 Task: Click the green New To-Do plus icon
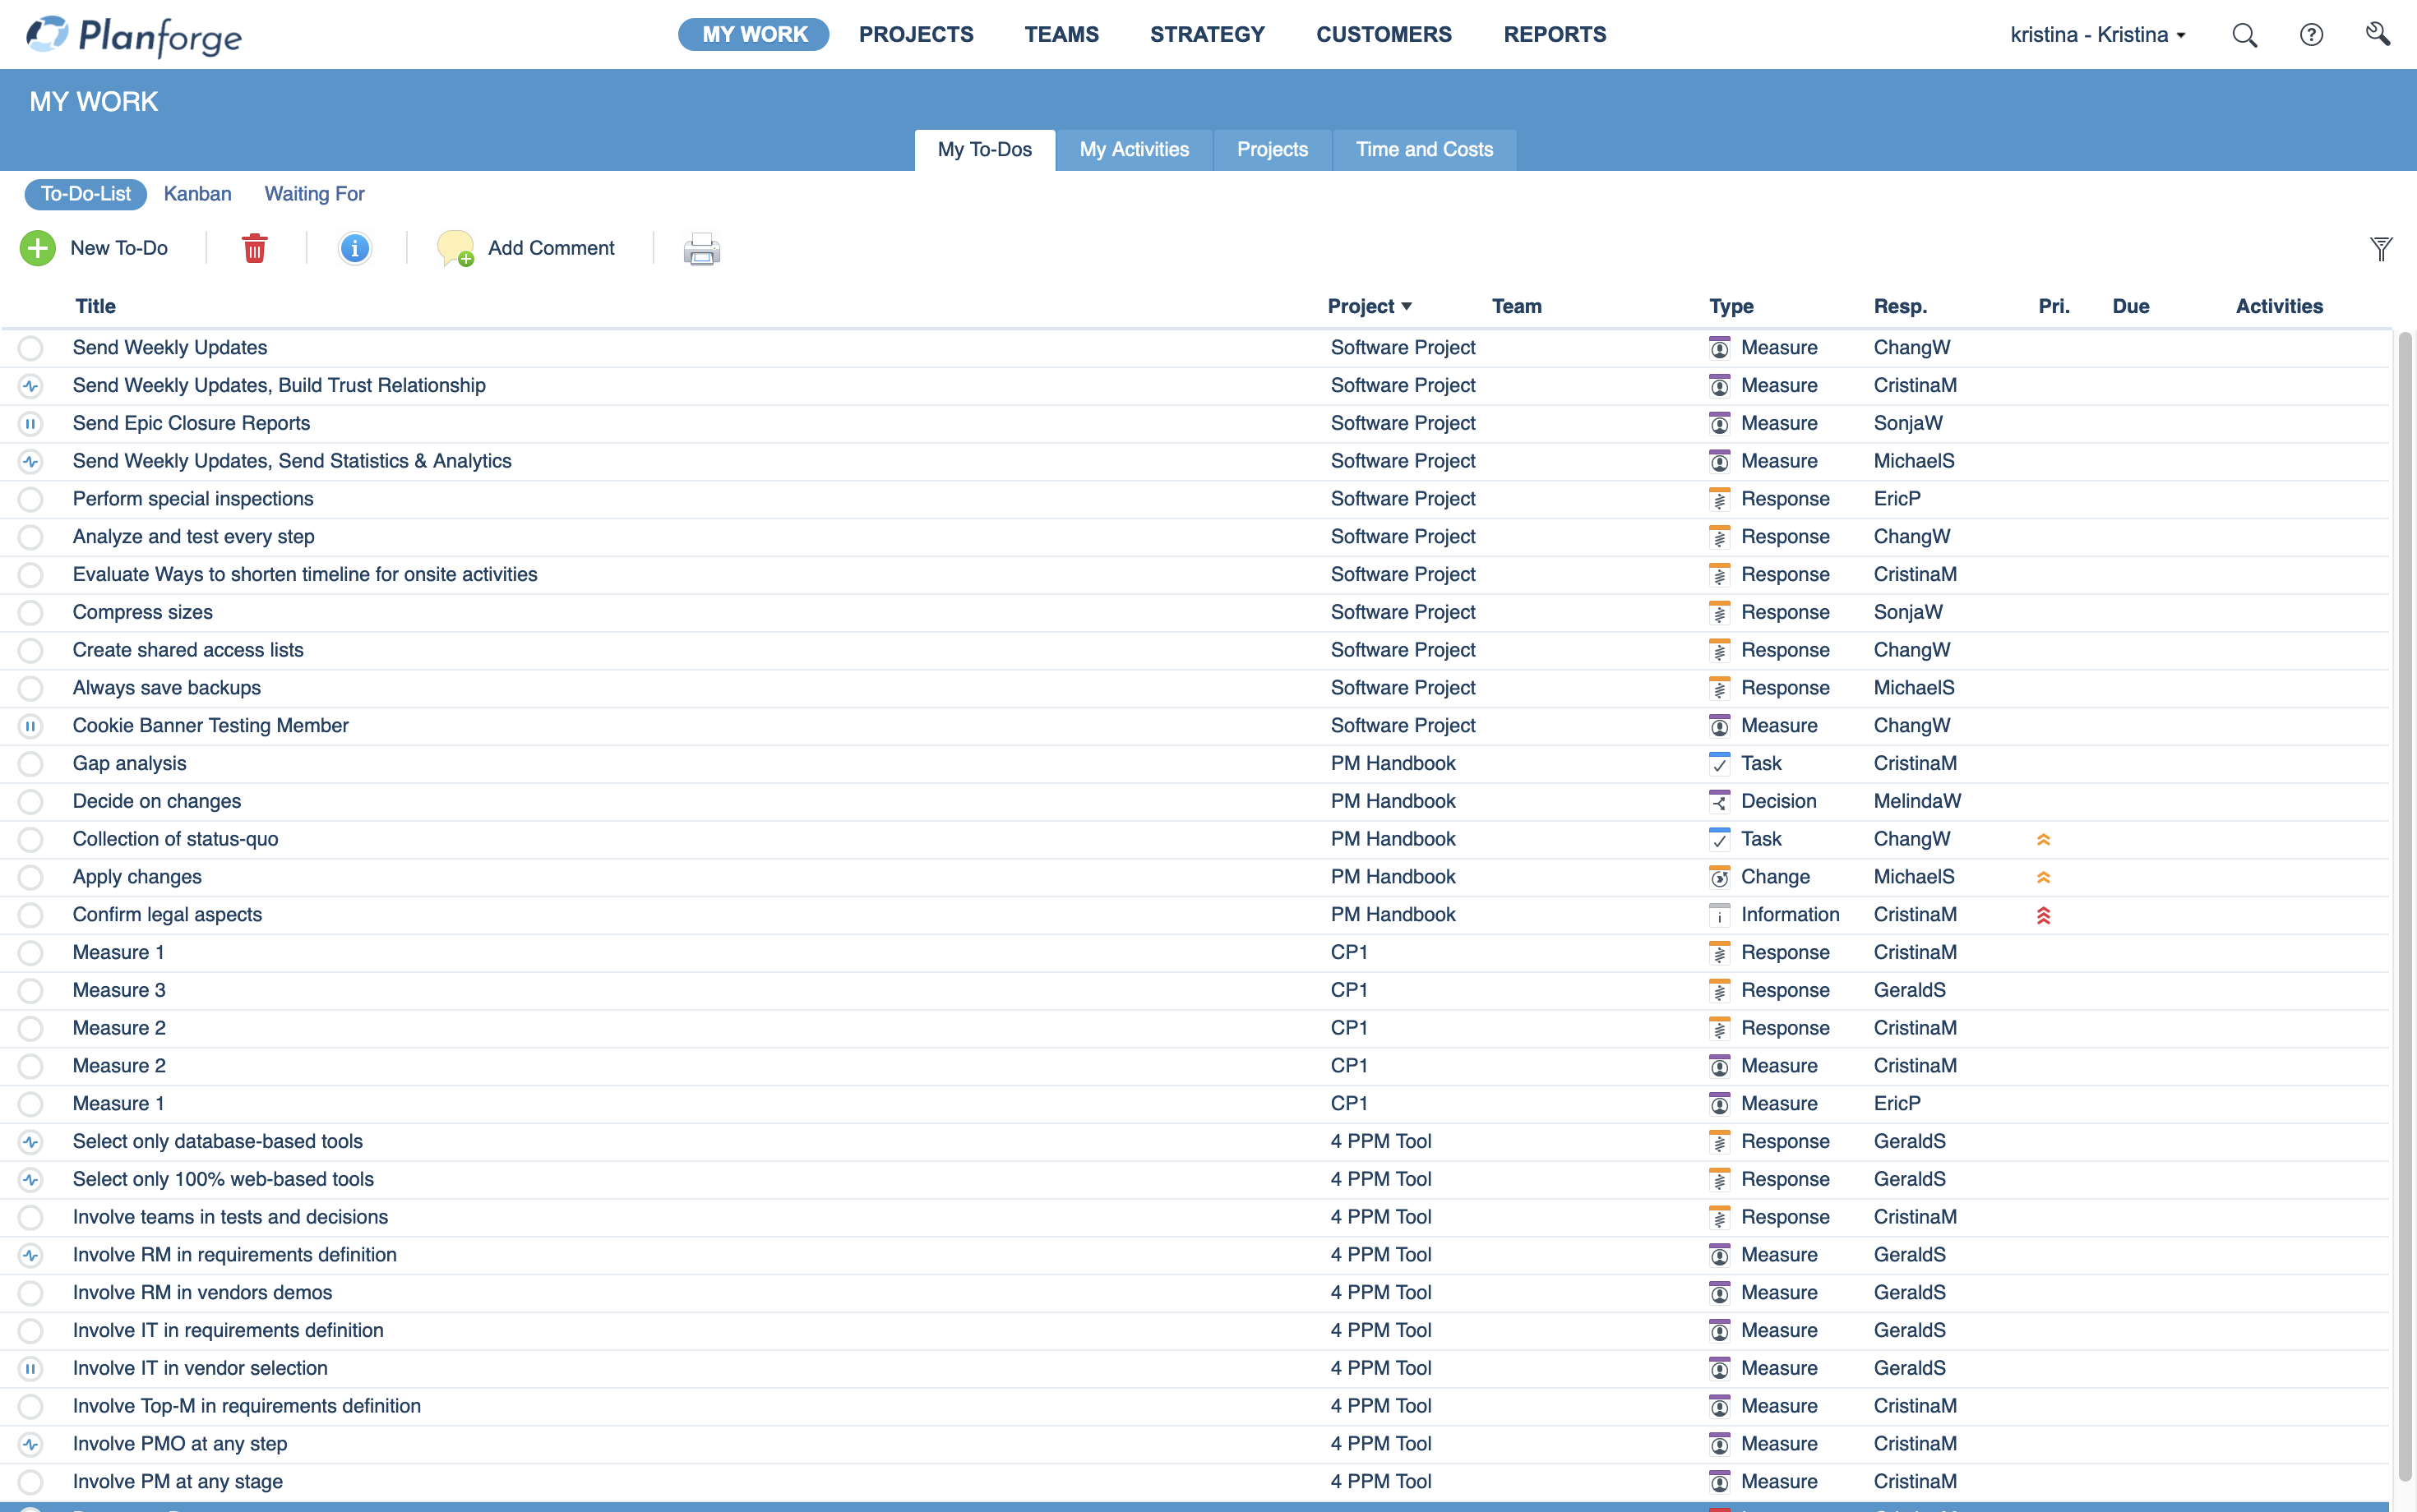click(38, 248)
